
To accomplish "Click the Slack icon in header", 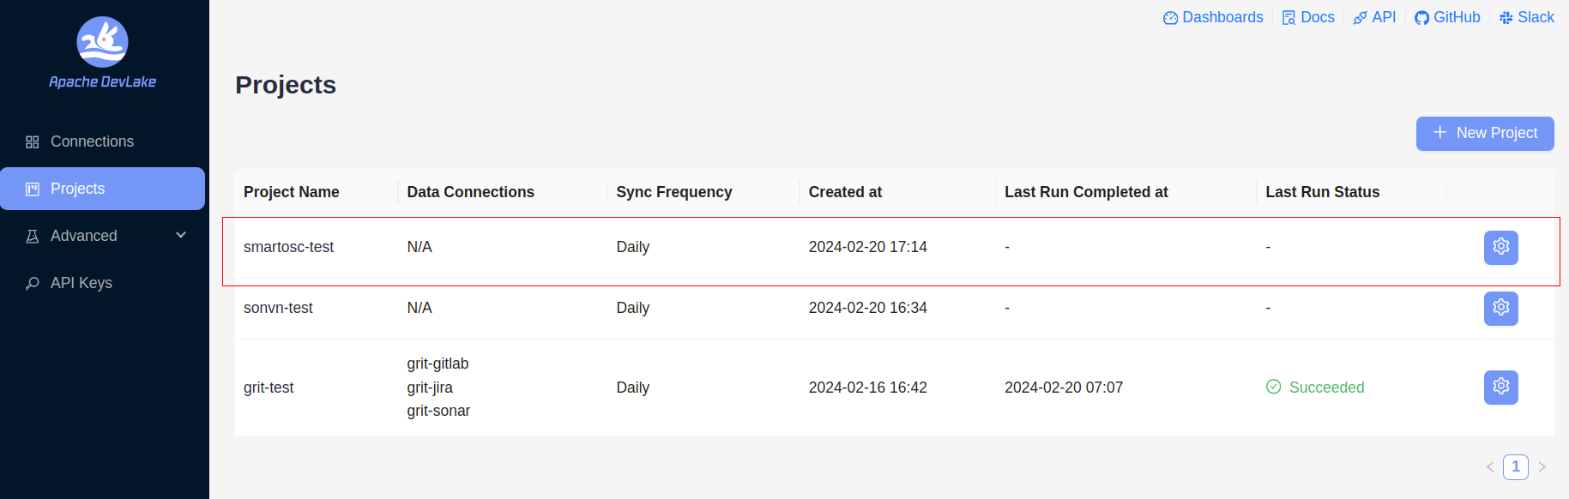I will [x=1506, y=18].
